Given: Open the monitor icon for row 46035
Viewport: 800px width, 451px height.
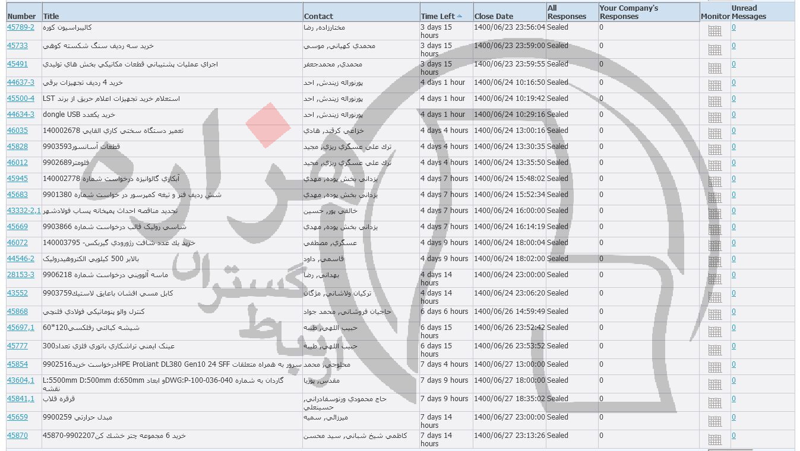Looking at the screenshot, I should click(x=714, y=134).
